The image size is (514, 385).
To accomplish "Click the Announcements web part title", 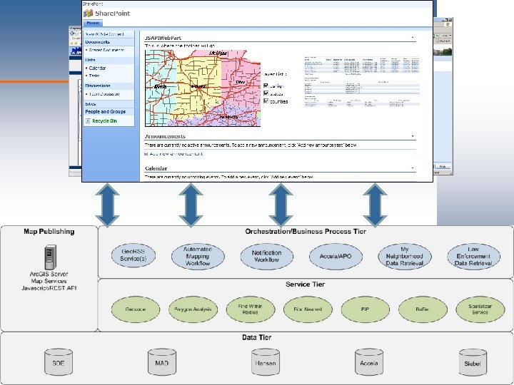I will click(x=165, y=136).
